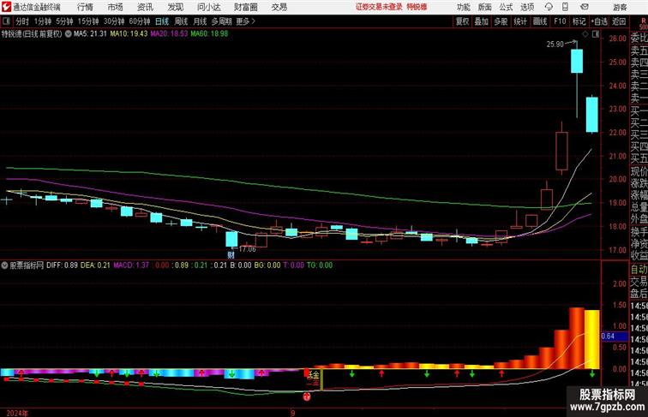Click the 标记 mark button

(579, 21)
